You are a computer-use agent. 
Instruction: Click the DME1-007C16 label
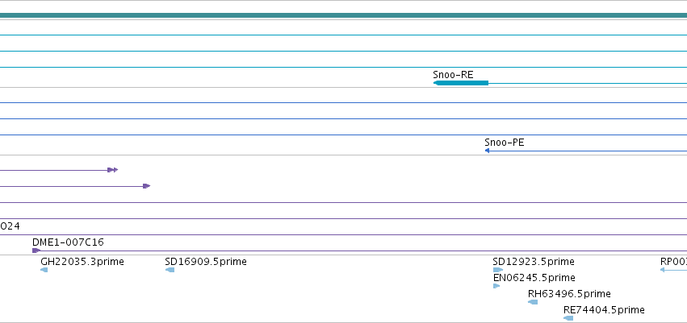pos(68,242)
